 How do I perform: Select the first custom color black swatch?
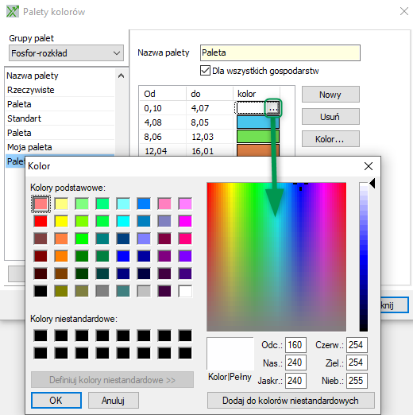click(41, 335)
